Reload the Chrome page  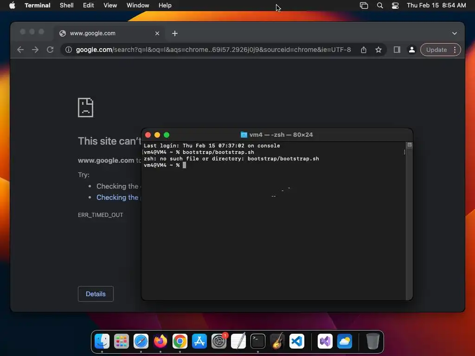pos(50,50)
